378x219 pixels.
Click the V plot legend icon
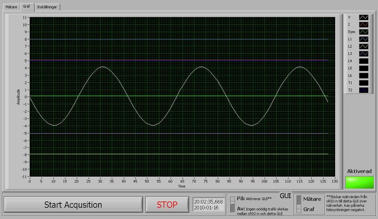(x=364, y=17)
